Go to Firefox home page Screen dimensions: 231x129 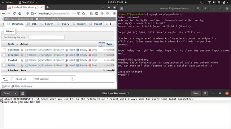coord(20,14)
